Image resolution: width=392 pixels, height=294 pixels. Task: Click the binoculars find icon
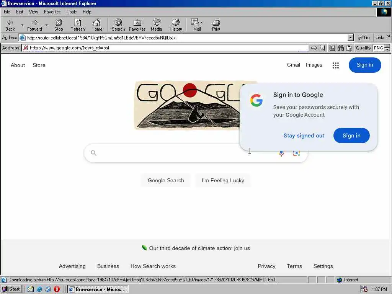[340, 48]
